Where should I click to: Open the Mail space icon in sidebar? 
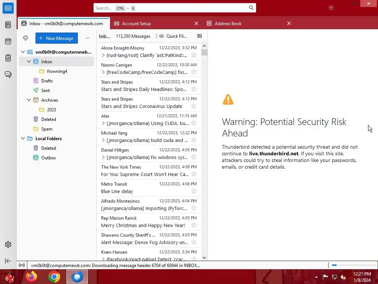(x=8, y=8)
